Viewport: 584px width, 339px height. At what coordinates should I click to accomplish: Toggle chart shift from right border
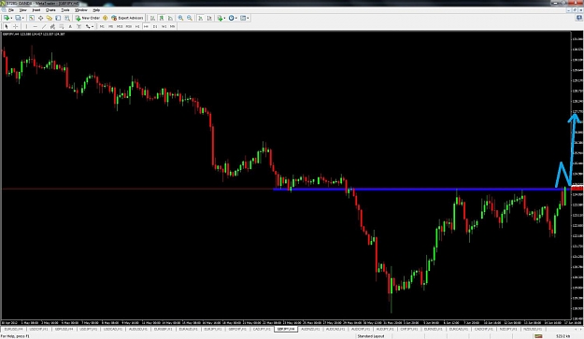pos(209,18)
